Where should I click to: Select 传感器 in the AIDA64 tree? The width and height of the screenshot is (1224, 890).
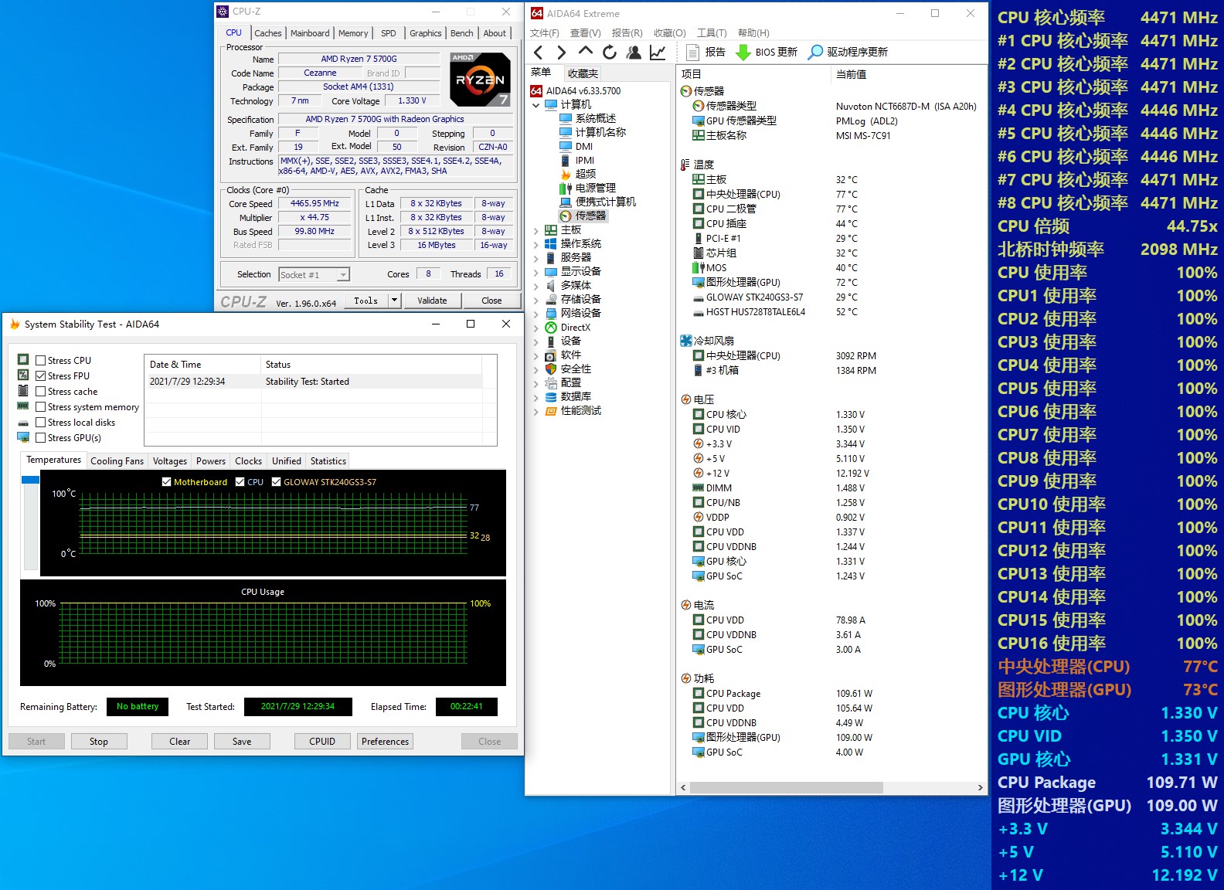pos(590,216)
